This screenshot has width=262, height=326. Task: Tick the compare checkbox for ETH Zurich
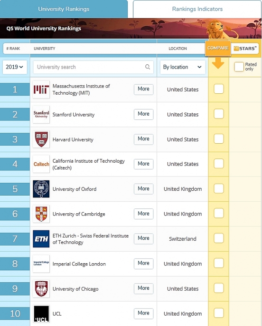click(219, 238)
